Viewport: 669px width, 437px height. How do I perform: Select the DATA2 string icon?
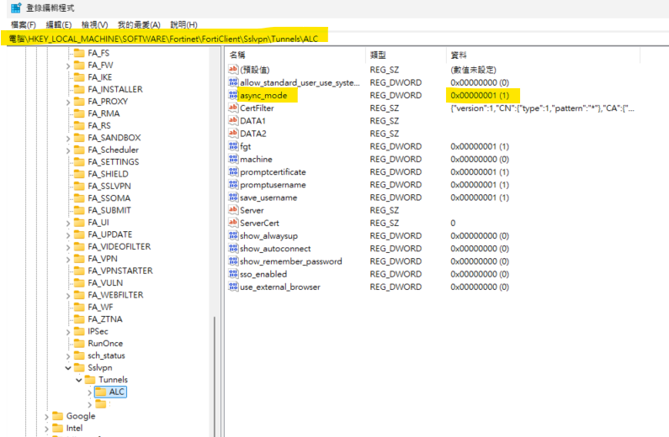coord(233,134)
